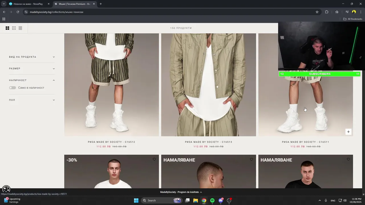Click the '150 ПРОДУКТИ' product count
Viewport: 365px width, 205px height.
point(181,28)
